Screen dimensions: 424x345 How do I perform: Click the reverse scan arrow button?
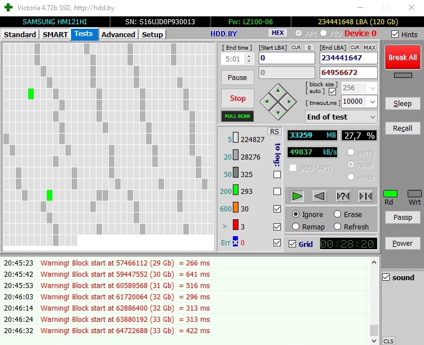(319, 196)
